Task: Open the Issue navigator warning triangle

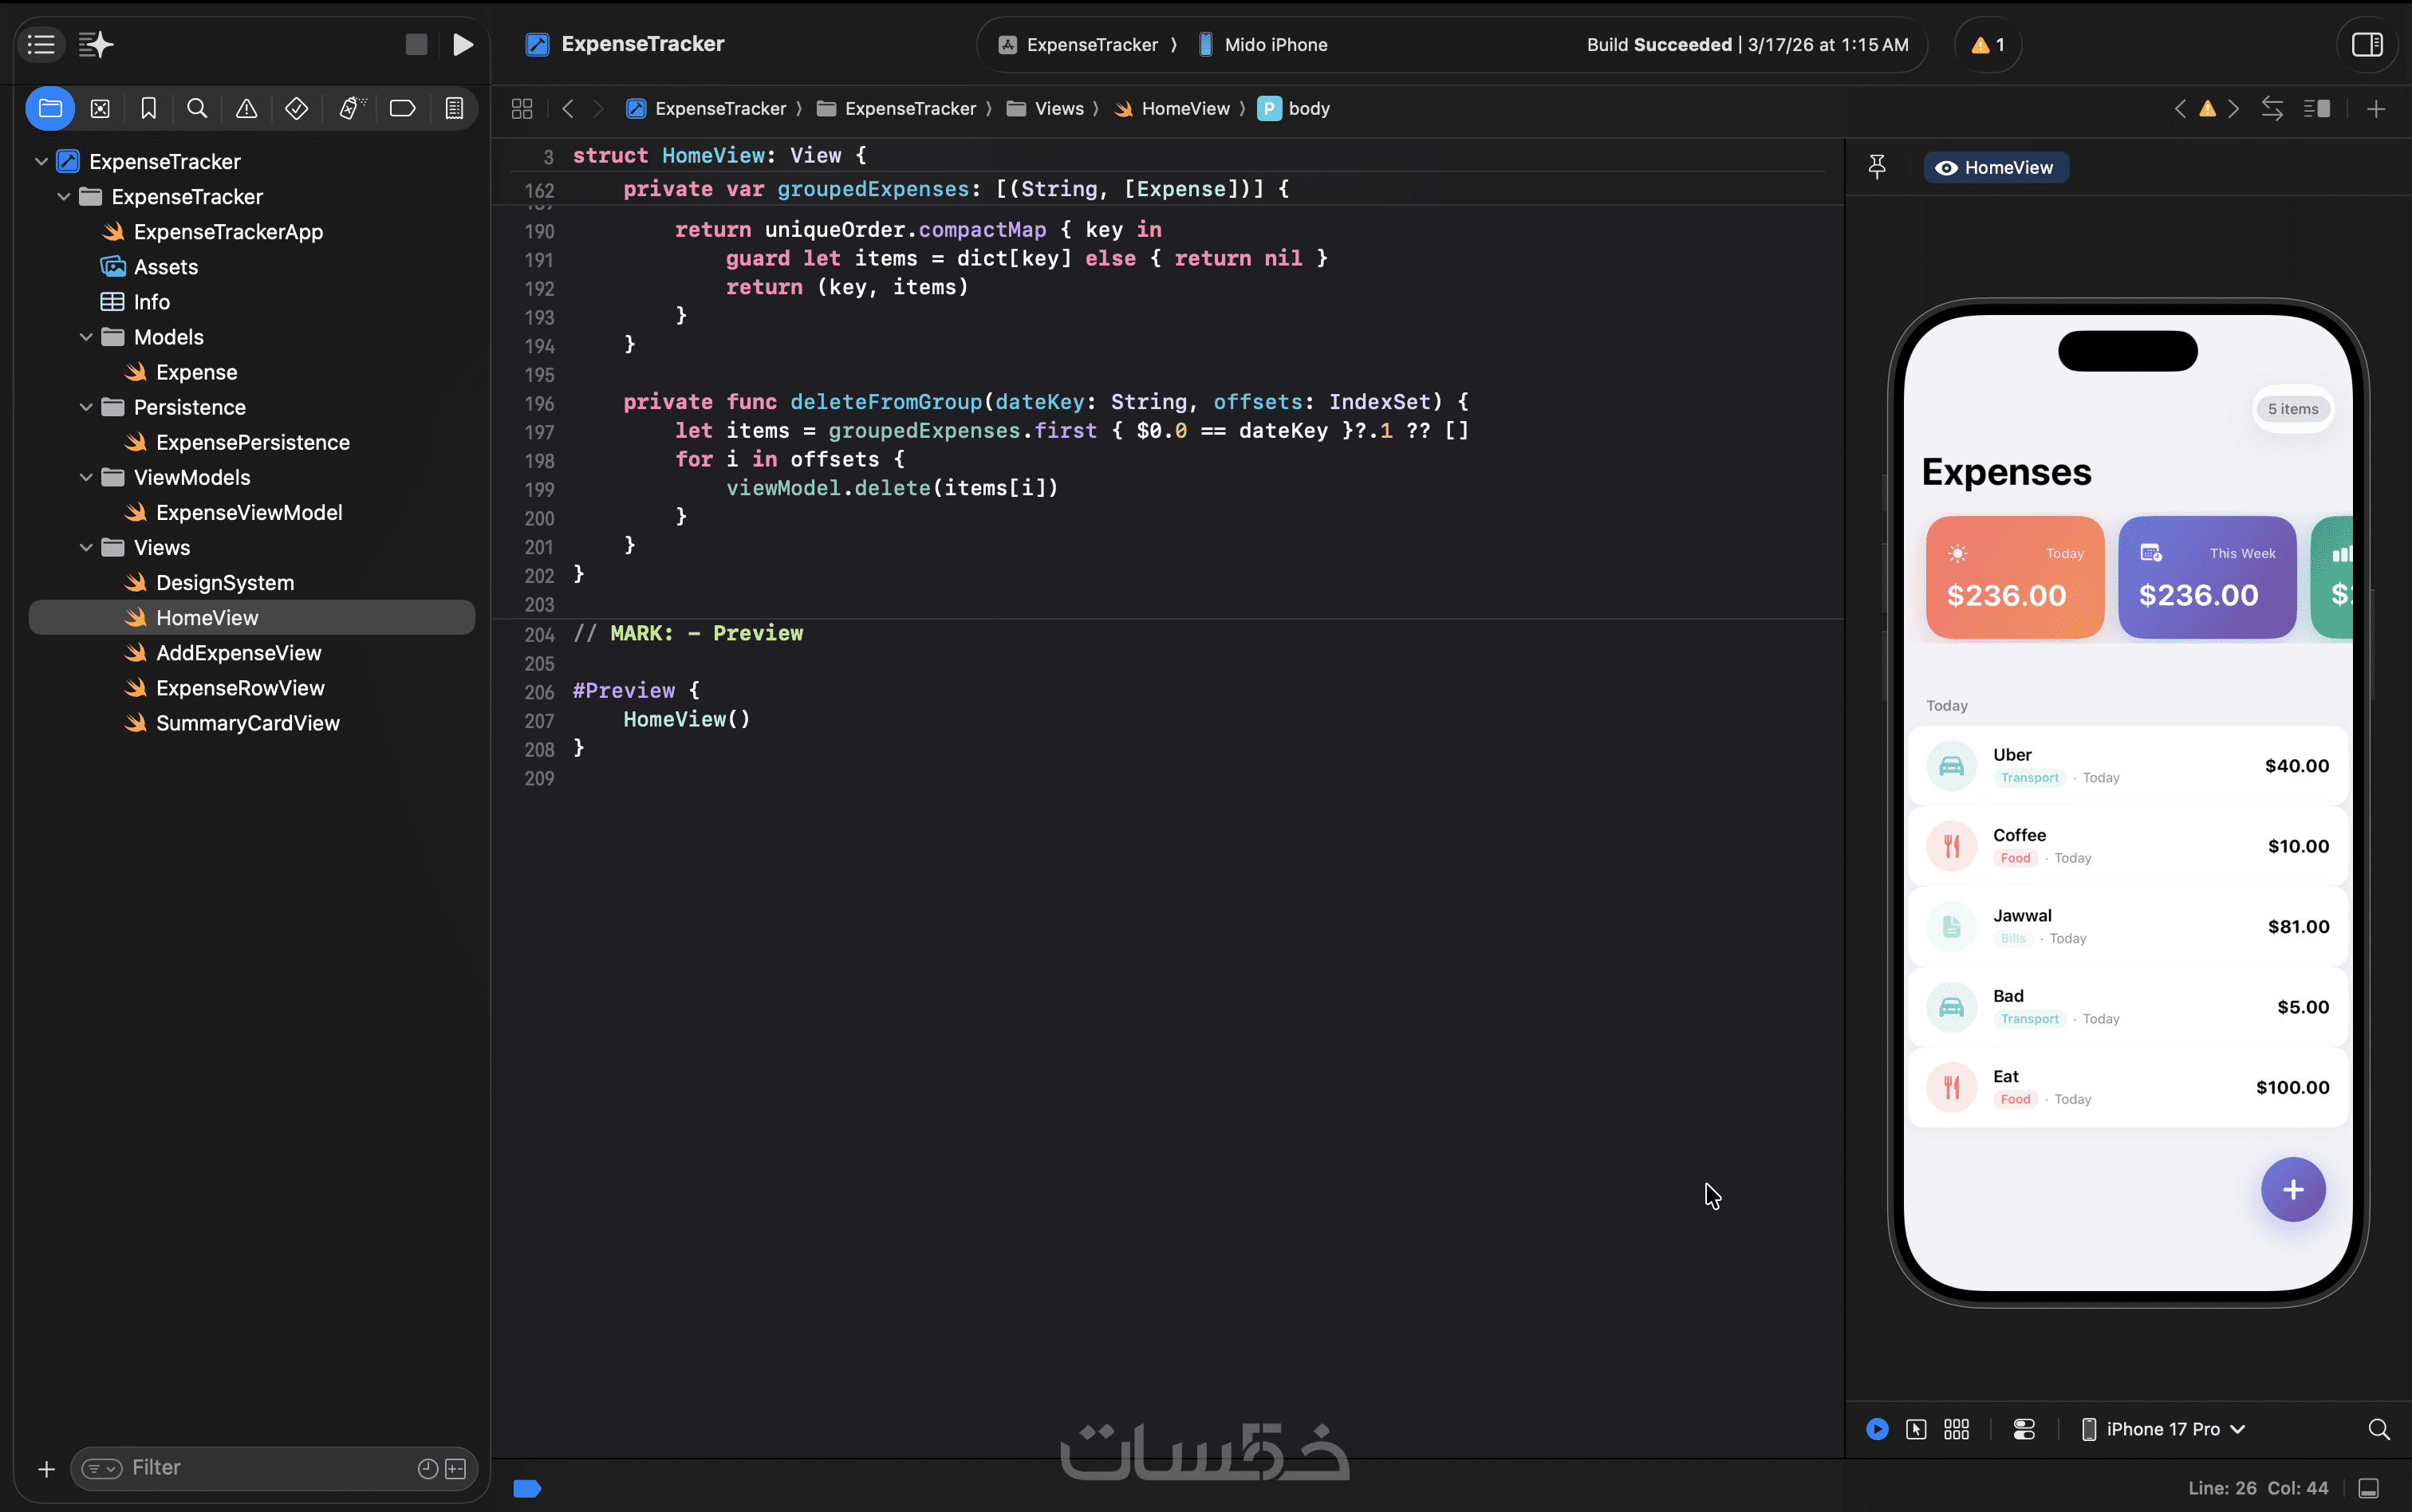Action: coord(246,109)
